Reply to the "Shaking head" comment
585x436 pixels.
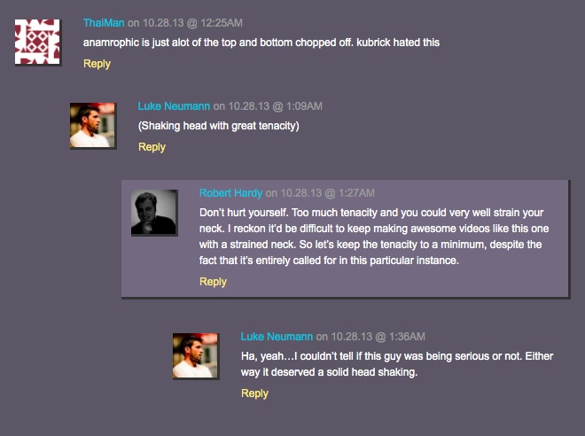(152, 147)
